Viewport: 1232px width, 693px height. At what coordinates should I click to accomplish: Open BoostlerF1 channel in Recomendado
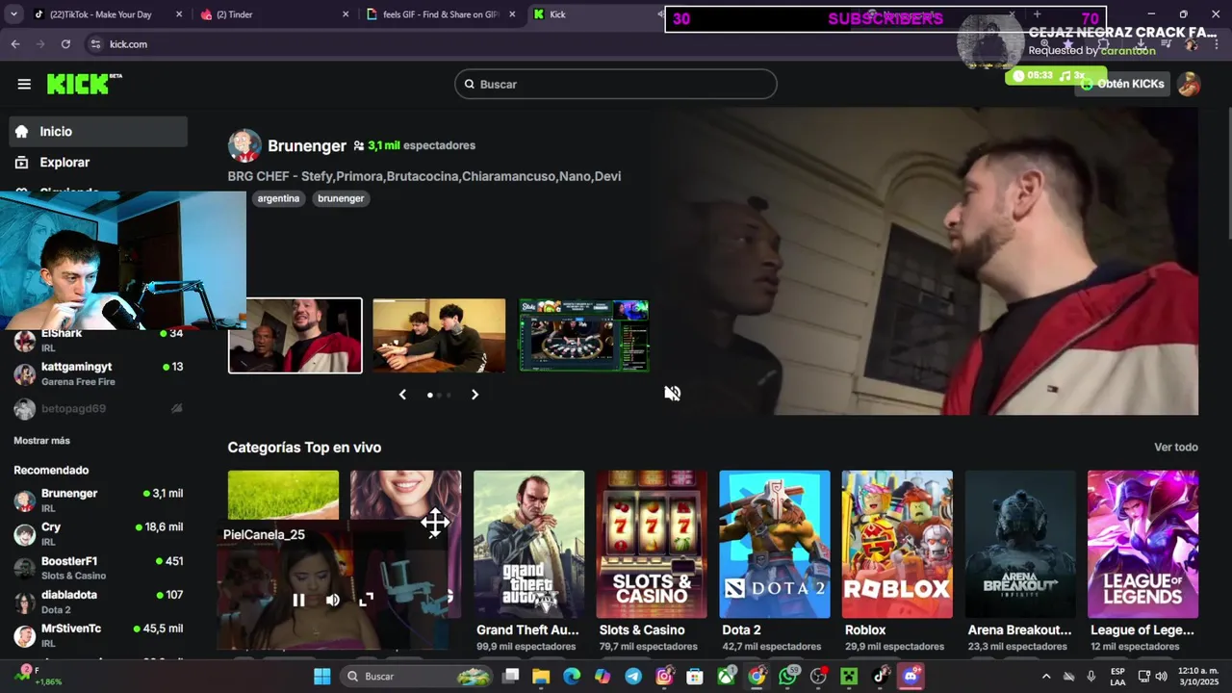tap(98, 568)
